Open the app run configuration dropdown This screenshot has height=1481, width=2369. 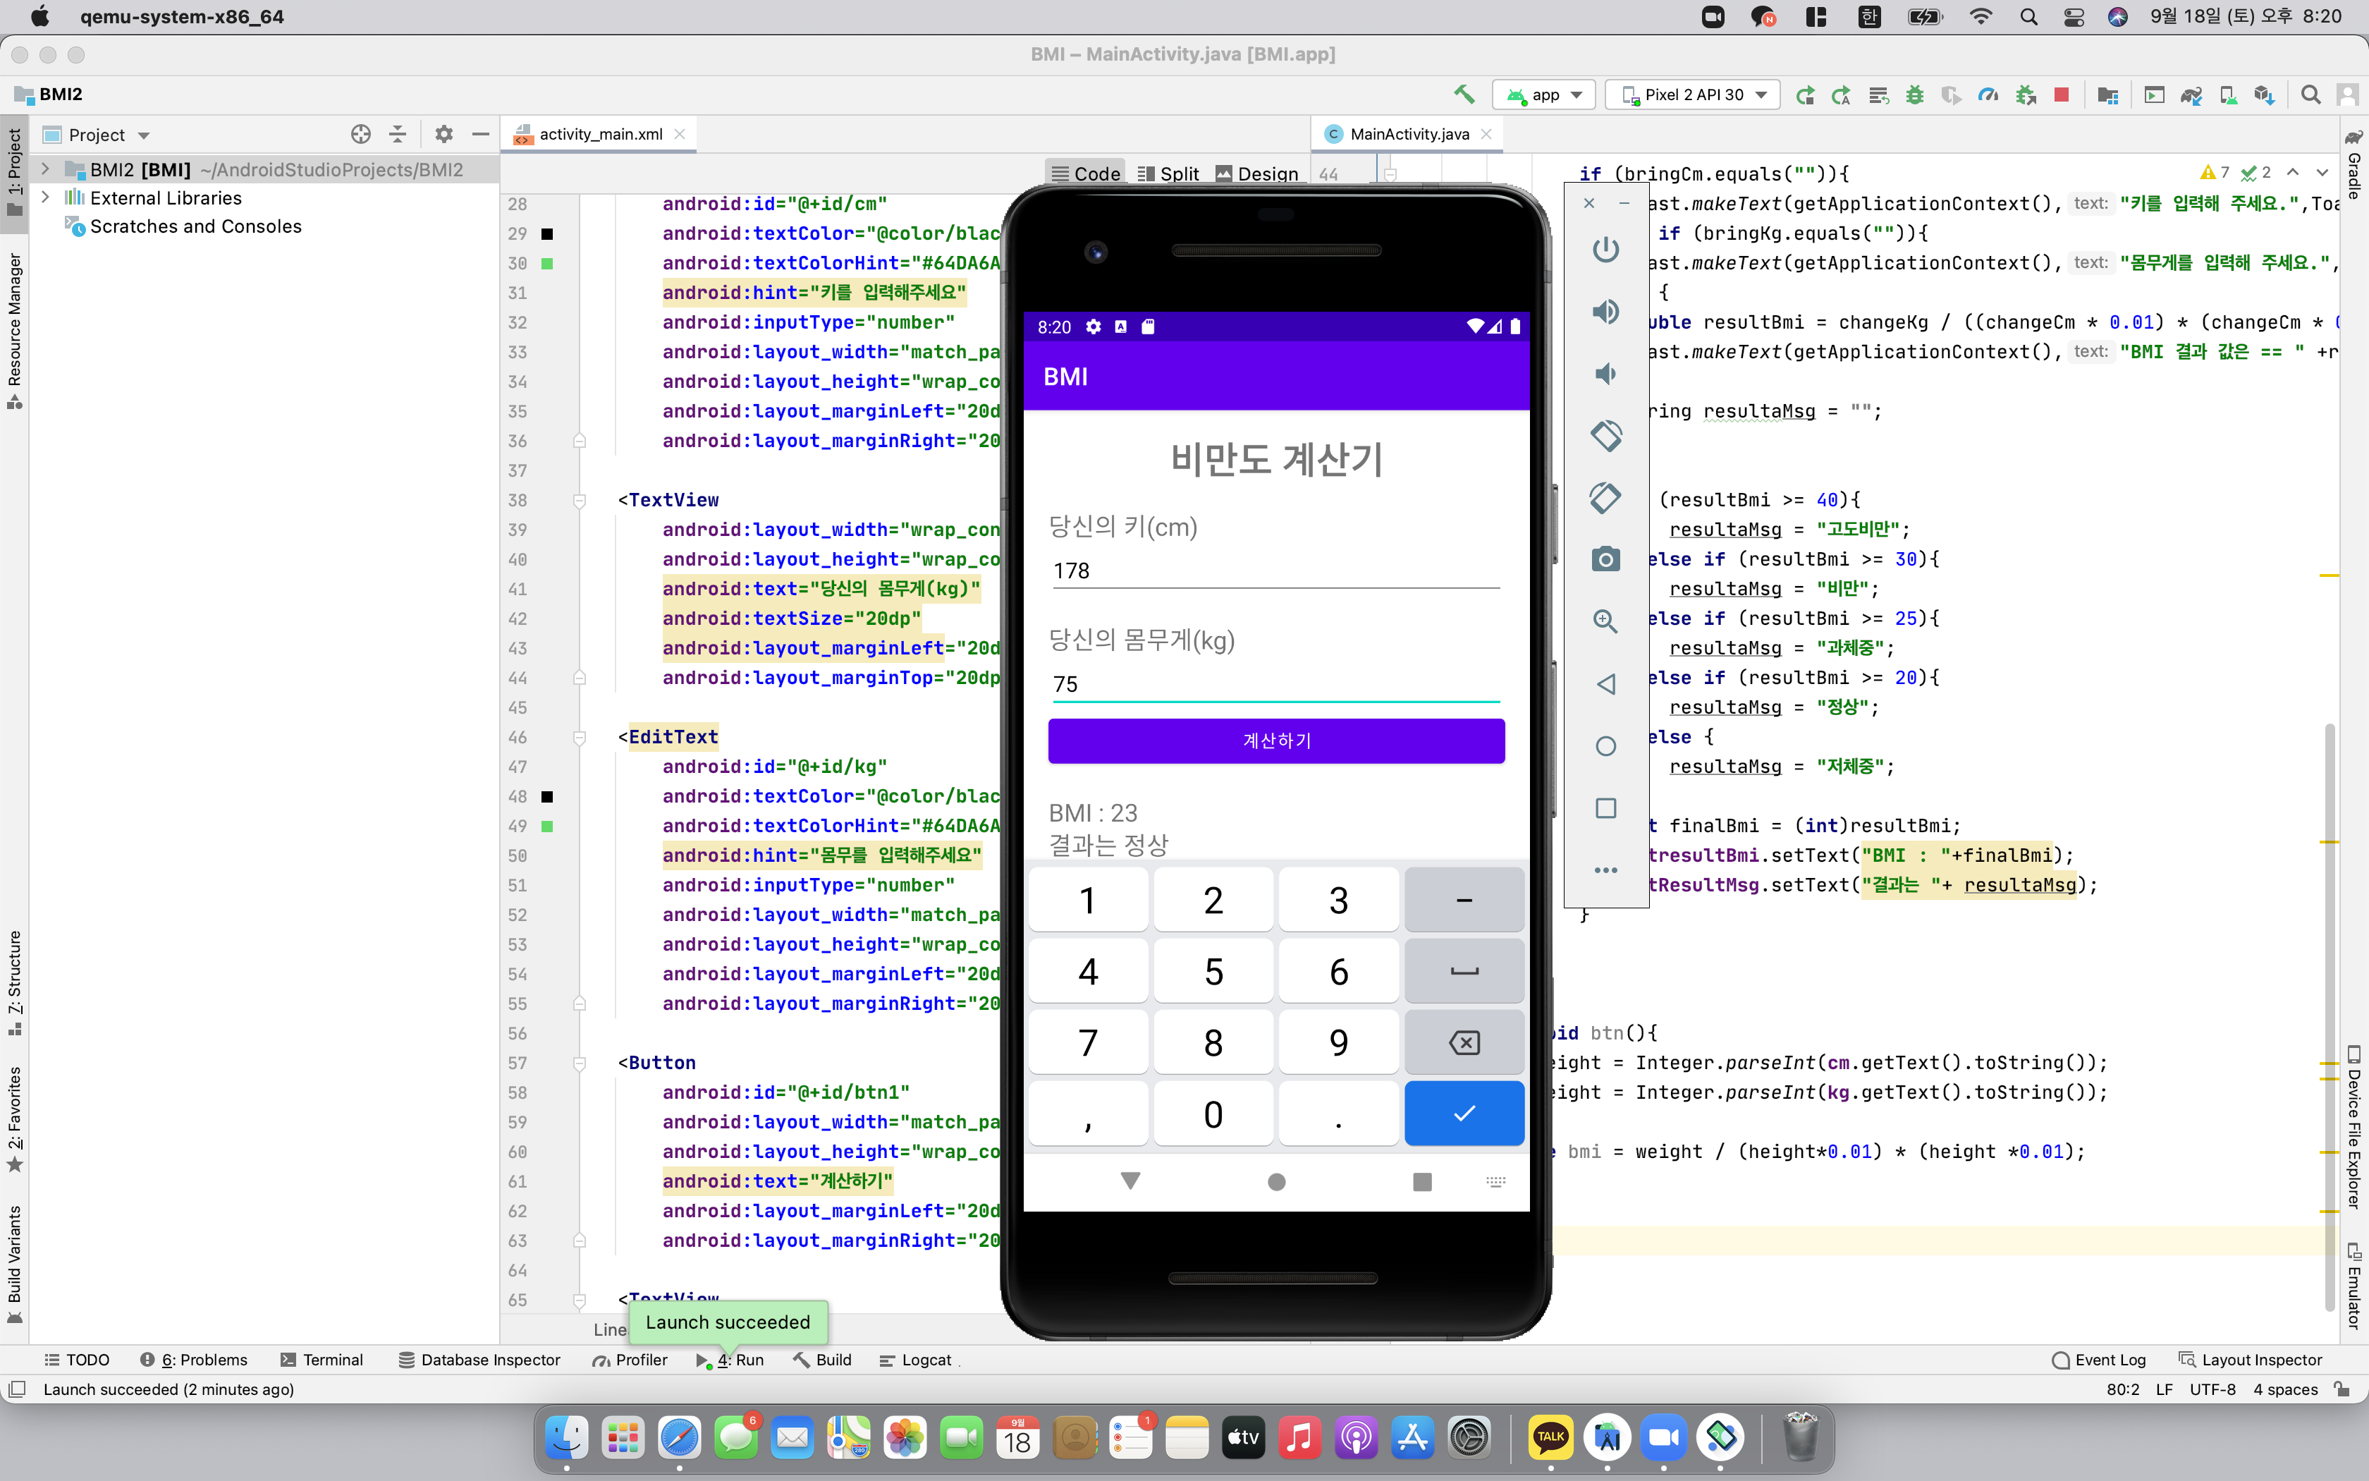tap(1544, 94)
